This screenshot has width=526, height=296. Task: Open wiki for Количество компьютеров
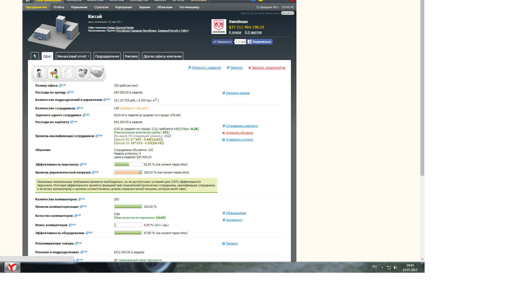pyautogui.click(x=81, y=199)
